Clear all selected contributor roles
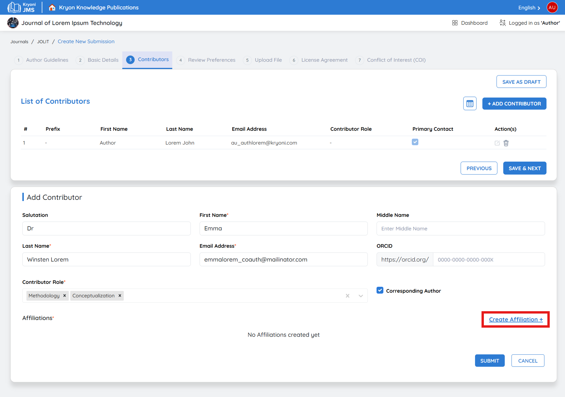The height and width of the screenshot is (397, 565). (347, 296)
